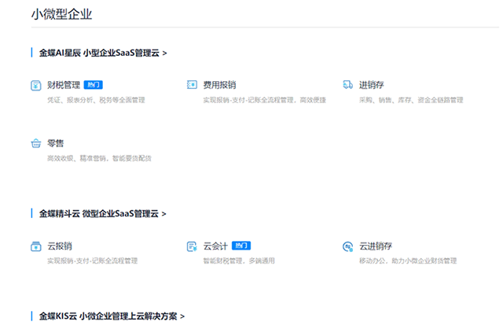The height and width of the screenshot is (333, 503).
Task: Click the 热门 badge beside 财税管理
Action: coord(94,85)
